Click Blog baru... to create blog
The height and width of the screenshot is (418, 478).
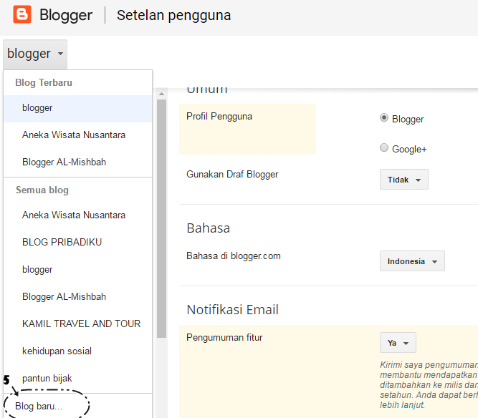[39, 406]
